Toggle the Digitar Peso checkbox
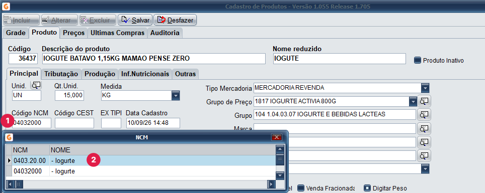Viewport: 485px width, 193px height. [x=367, y=188]
